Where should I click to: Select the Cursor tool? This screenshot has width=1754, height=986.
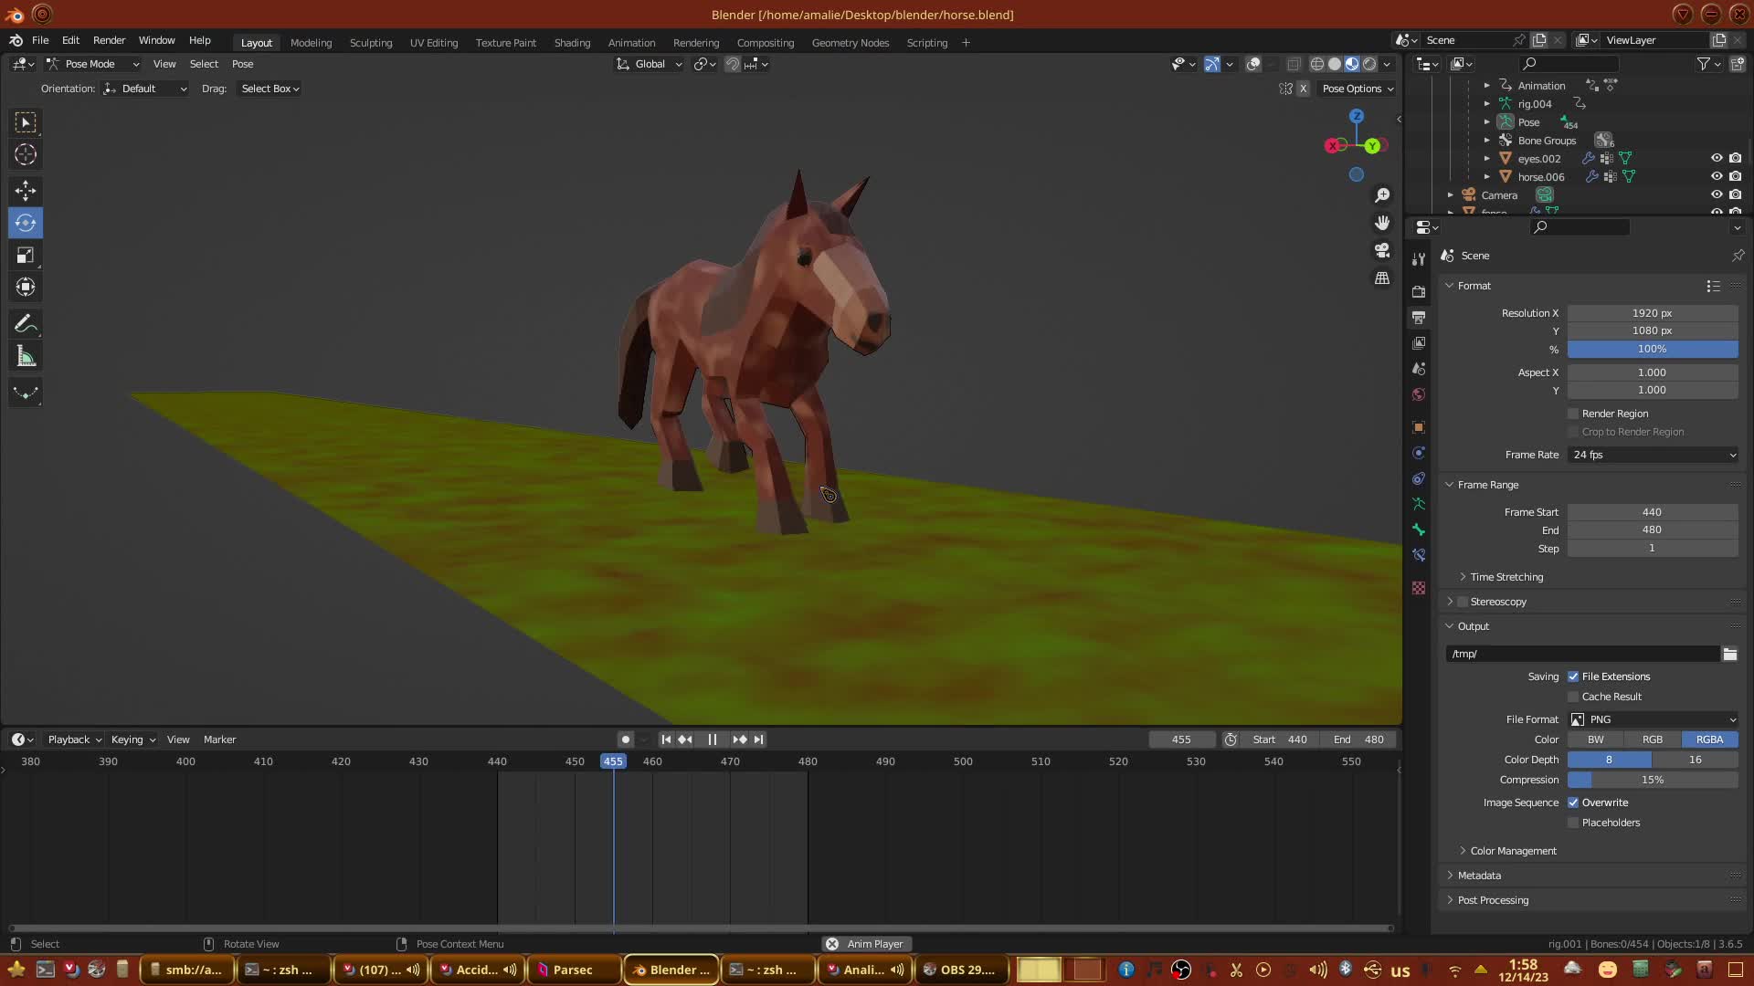click(26, 155)
